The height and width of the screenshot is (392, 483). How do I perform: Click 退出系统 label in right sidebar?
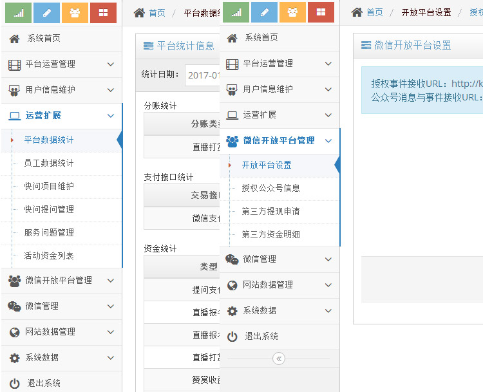click(x=261, y=336)
